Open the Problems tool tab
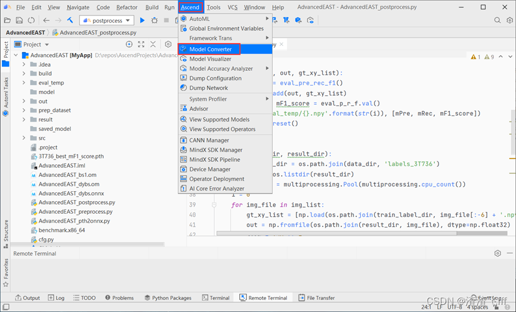Viewport: 516px width, 312px height. (x=119, y=298)
